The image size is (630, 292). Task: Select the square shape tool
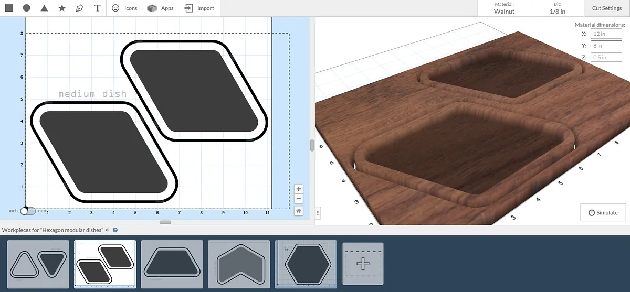pyautogui.click(x=9, y=8)
